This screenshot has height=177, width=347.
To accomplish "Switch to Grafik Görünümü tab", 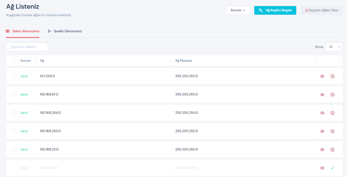I will (x=65, y=31).
